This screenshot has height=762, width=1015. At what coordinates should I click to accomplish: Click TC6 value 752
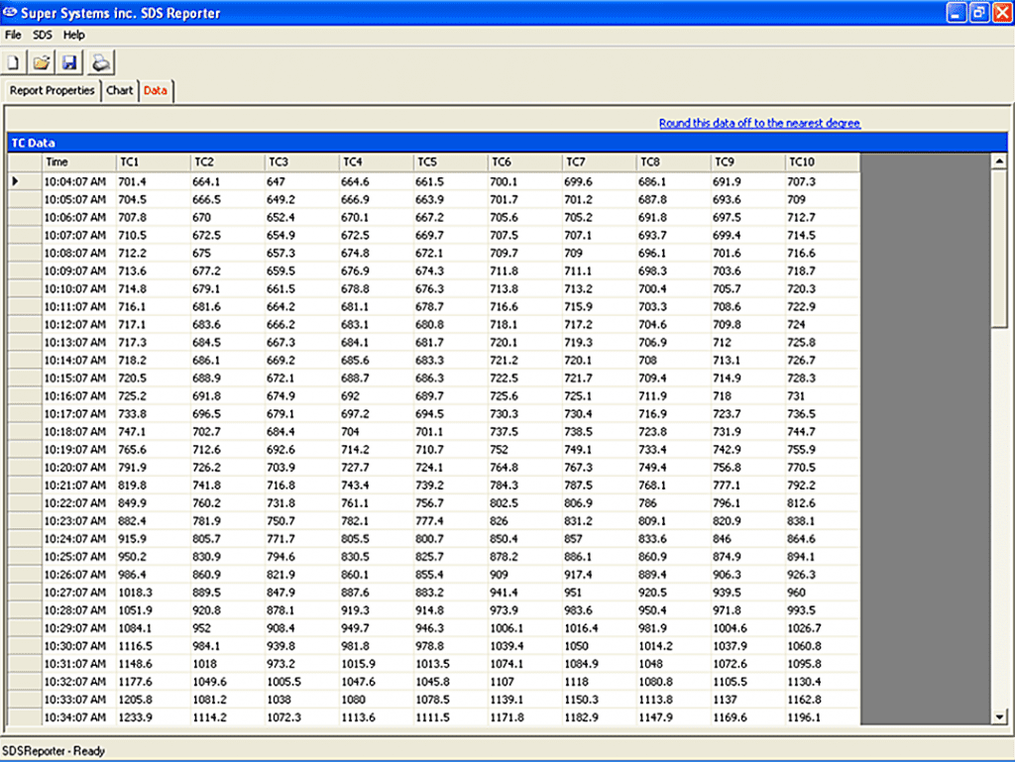pyautogui.click(x=500, y=450)
